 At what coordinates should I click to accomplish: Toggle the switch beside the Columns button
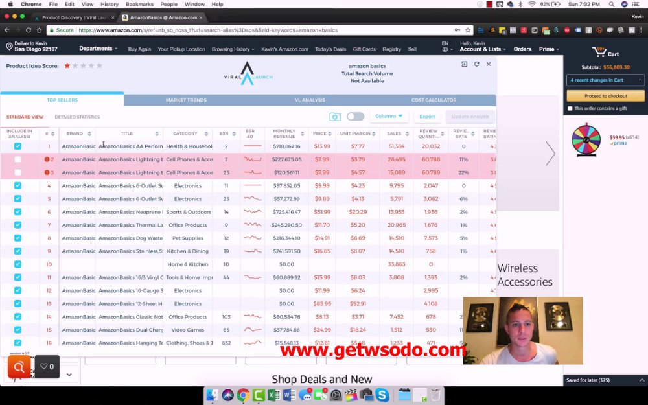[355, 117]
